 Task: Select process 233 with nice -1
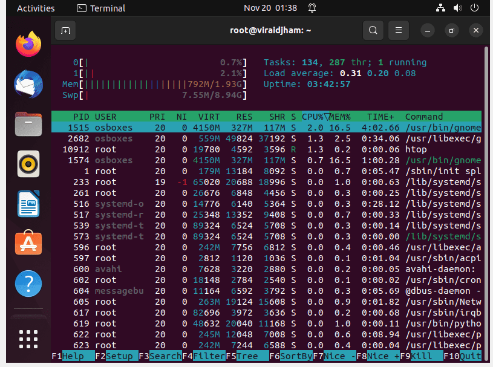coord(266,182)
